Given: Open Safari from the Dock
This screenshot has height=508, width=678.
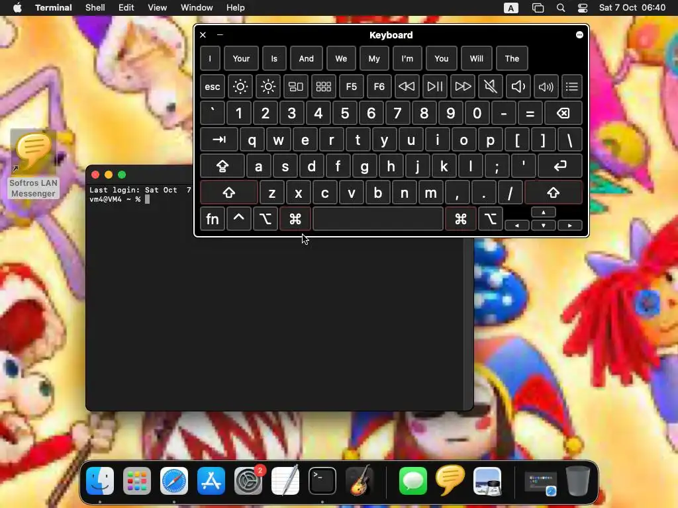Looking at the screenshot, I should click(x=174, y=481).
